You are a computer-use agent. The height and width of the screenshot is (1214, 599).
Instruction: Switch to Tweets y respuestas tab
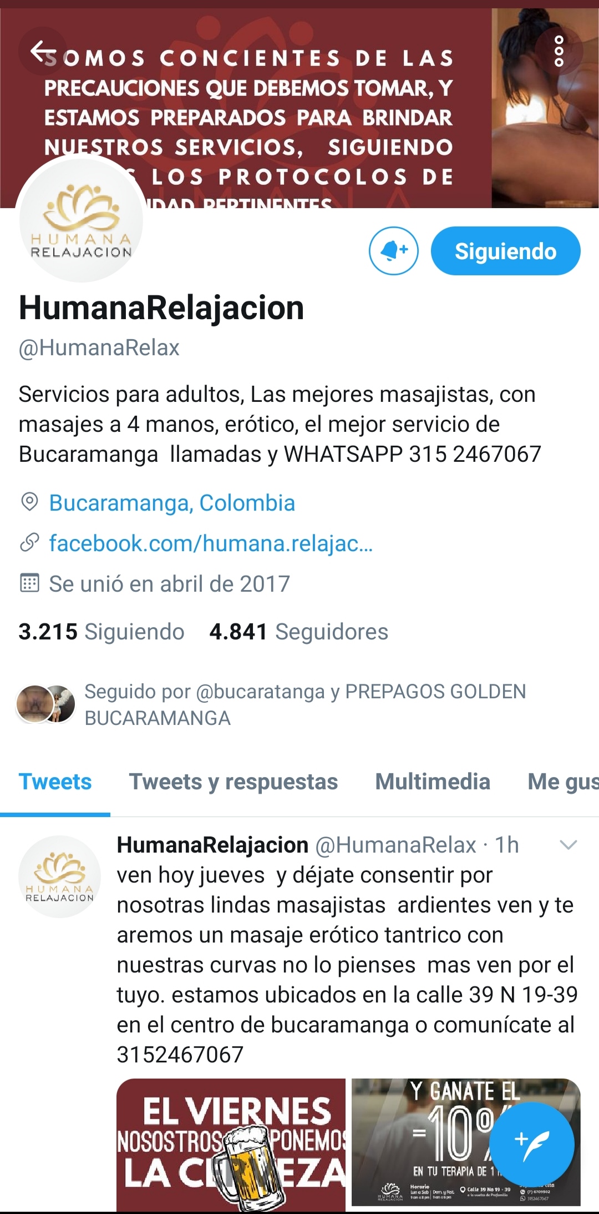pyautogui.click(x=233, y=782)
